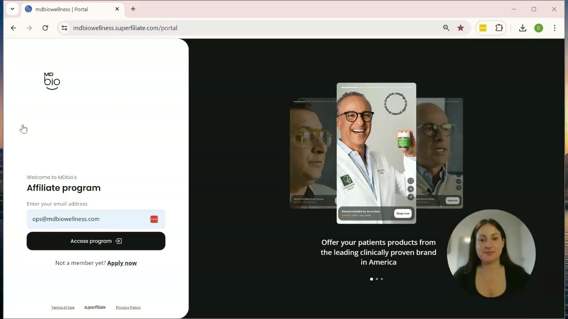Click the Affiliate program heading
Image resolution: width=568 pixels, height=319 pixels.
pos(63,188)
